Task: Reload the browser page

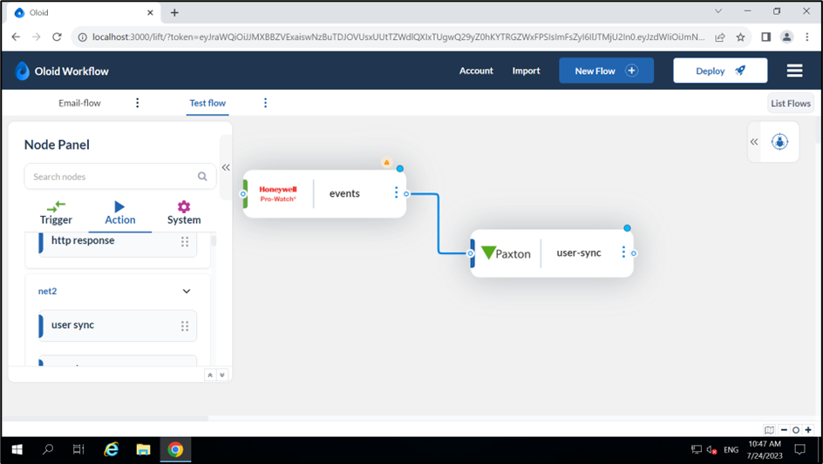Action: point(57,37)
